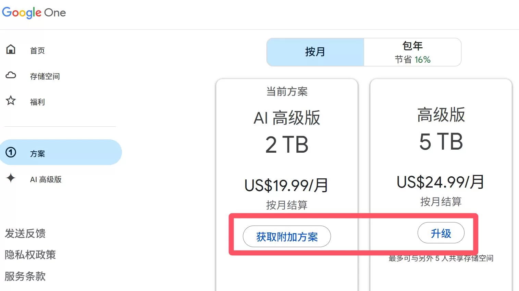Open the 隐私权政策 link
Image resolution: width=519 pixels, height=291 pixels.
pyautogui.click(x=30, y=255)
